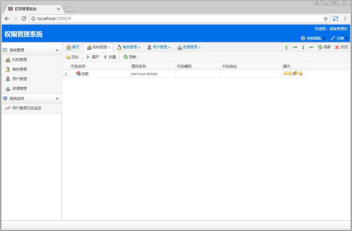352x231 pixels.
Task: Collapse the 系统管理 sidebar panel
Action: tap(57, 50)
